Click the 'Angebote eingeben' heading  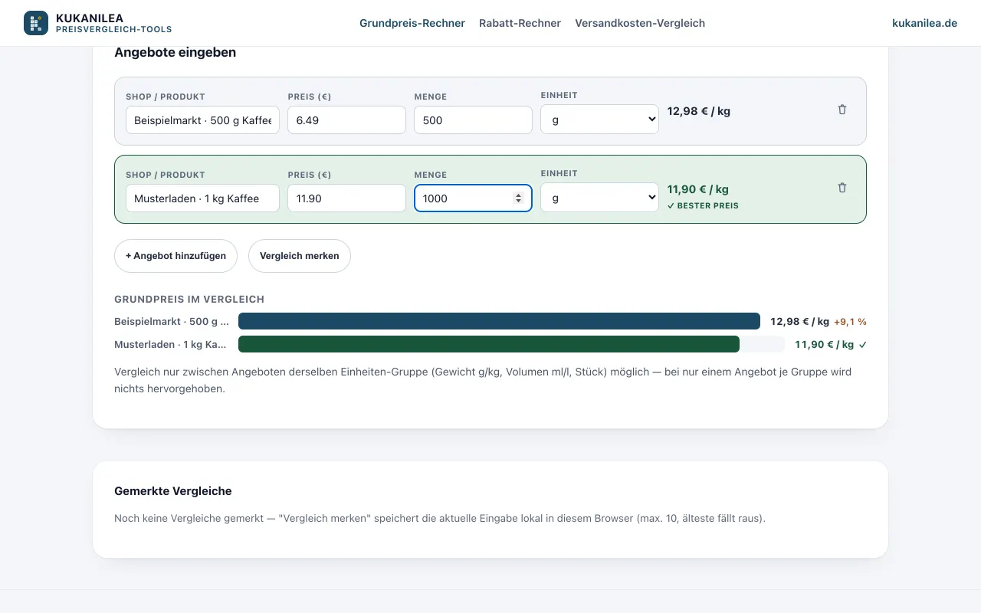point(176,53)
